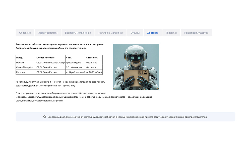Click the от 14 рабочих дней cell
251x151 pixels.
click(x=75, y=72)
